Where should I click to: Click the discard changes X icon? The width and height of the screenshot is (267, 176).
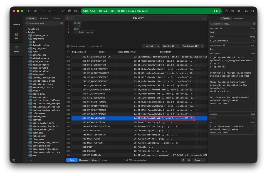click(43, 11)
